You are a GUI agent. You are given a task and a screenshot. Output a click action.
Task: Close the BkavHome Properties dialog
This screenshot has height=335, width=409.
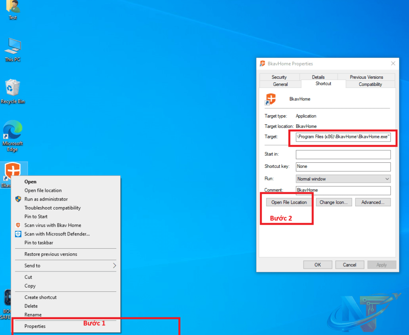tap(393, 64)
